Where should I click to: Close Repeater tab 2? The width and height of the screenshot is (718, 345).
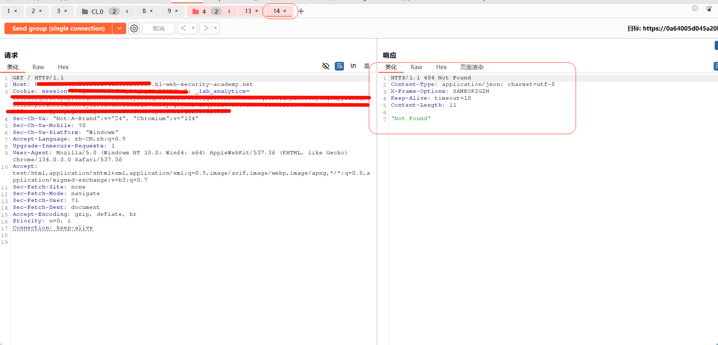(41, 11)
